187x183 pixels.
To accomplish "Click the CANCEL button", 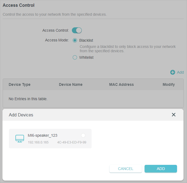I will (126, 169).
